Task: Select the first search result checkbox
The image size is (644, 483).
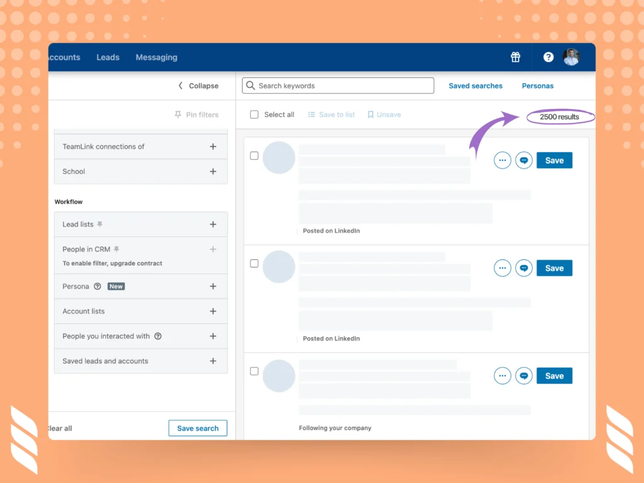Action: pos(254,155)
